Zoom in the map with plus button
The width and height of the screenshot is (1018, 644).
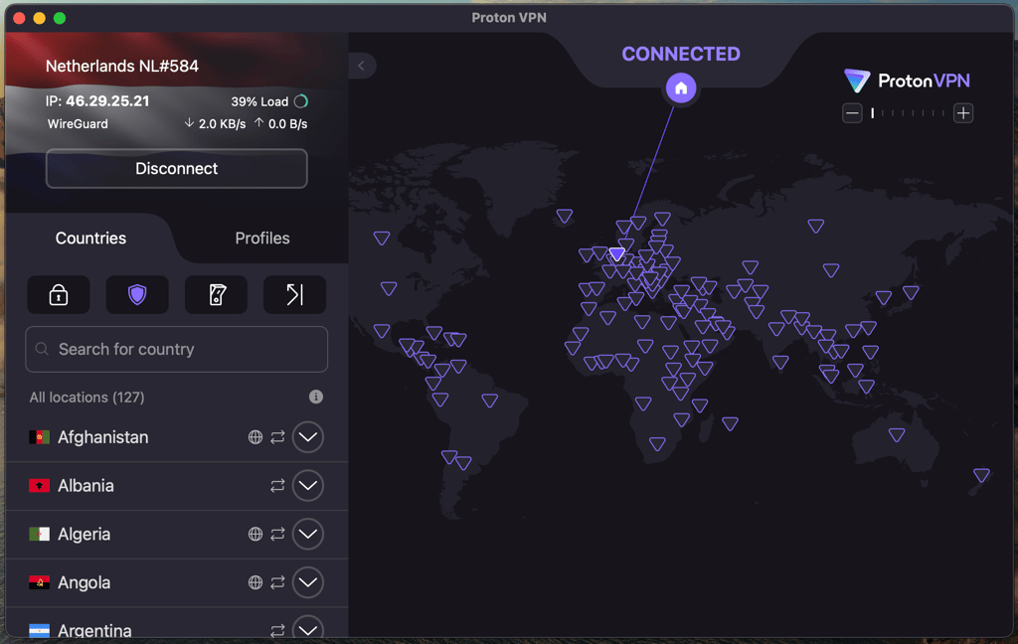963,113
